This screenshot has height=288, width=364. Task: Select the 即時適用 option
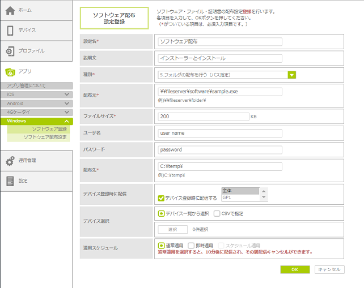pos(191,246)
